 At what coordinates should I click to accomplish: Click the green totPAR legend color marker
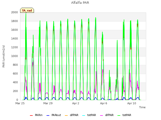coord(119,115)
